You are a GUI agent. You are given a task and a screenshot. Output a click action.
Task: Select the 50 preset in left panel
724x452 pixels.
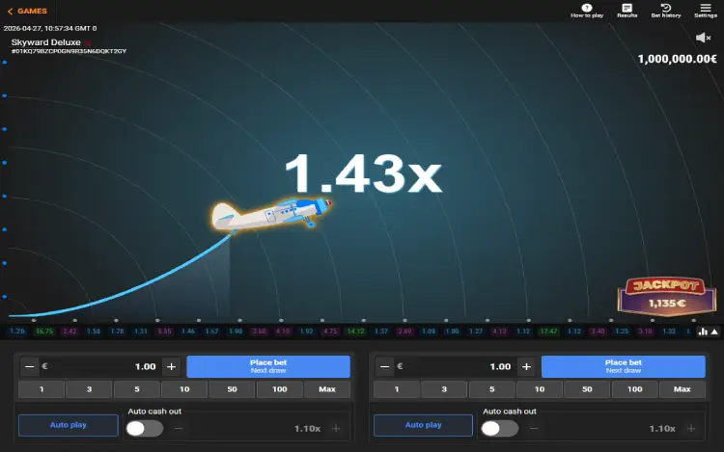coord(232,389)
